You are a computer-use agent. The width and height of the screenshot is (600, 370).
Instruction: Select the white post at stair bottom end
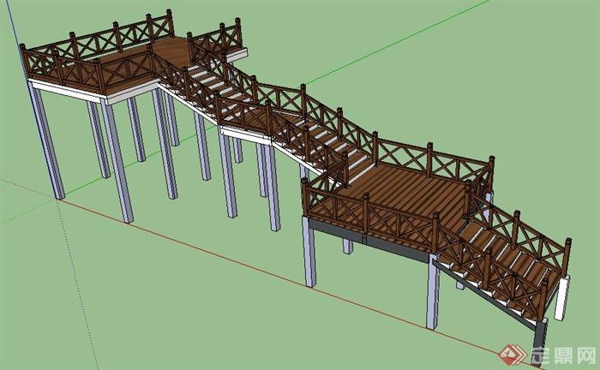[562, 298]
